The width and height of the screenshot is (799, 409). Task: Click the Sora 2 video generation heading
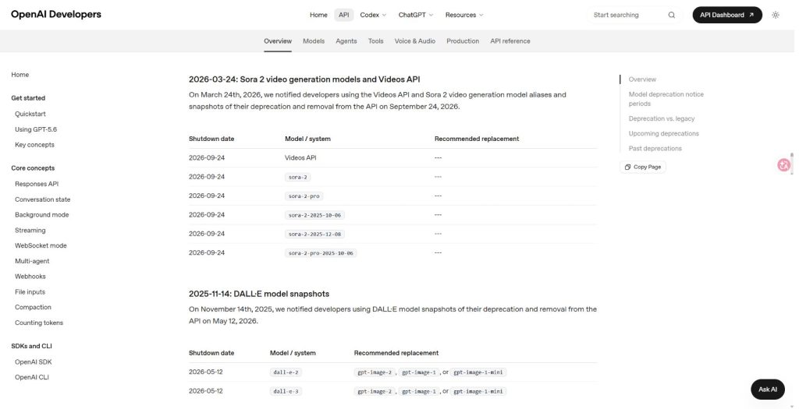click(304, 79)
